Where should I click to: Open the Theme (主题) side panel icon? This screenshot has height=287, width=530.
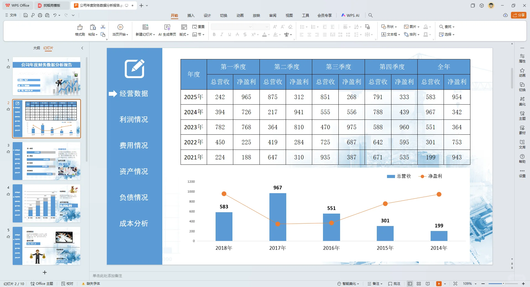pyautogui.click(x=522, y=116)
